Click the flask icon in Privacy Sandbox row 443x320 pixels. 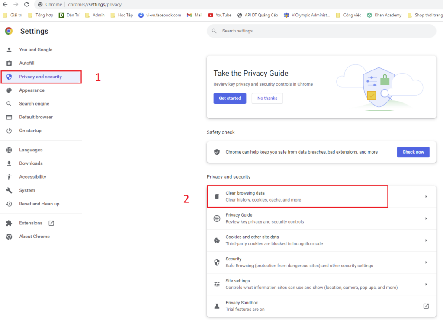pyautogui.click(x=217, y=306)
